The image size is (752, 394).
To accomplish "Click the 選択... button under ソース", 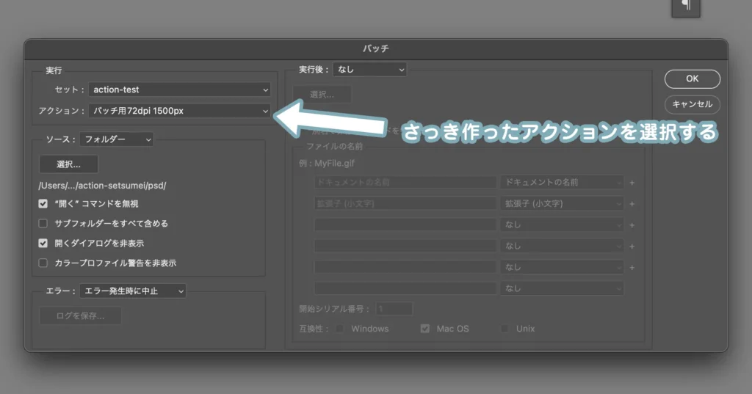I will (68, 164).
